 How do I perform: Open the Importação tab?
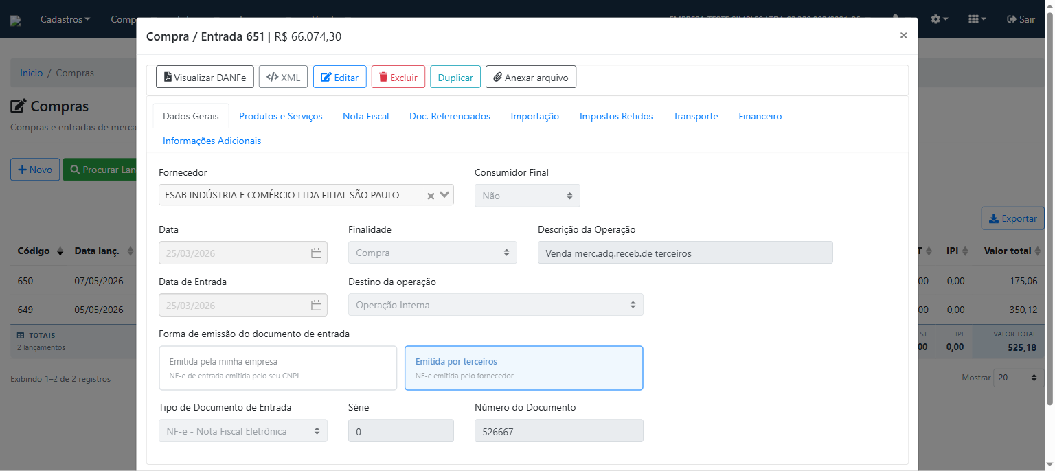tap(534, 116)
